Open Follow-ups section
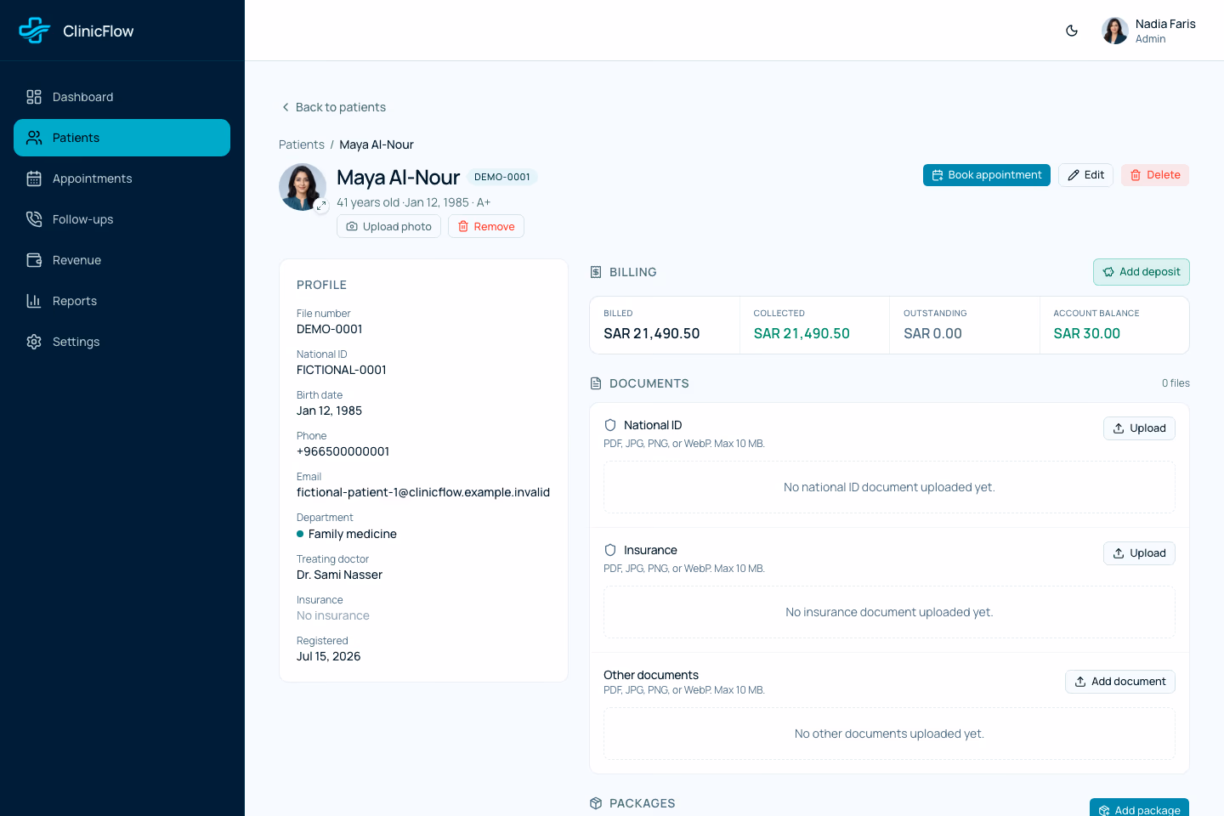Viewport: 1224px width, 816px height. point(122,219)
